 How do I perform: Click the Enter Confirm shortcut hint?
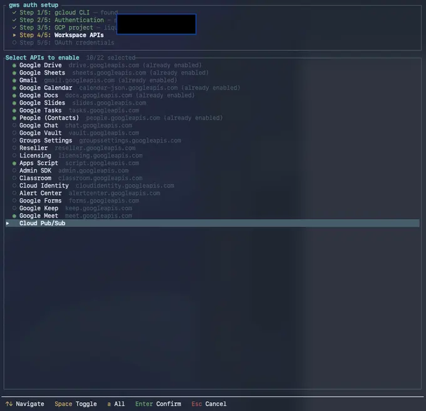click(158, 404)
